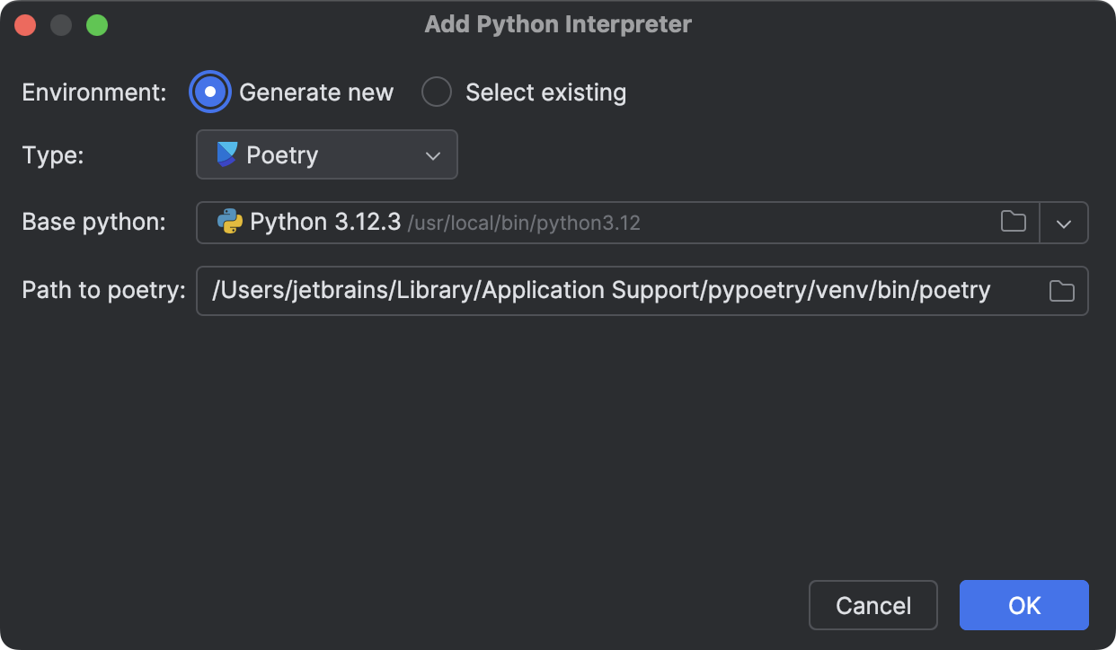The width and height of the screenshot is (1116, 650).
Task: Click the gray minimize window button
Action: [61, 25]
